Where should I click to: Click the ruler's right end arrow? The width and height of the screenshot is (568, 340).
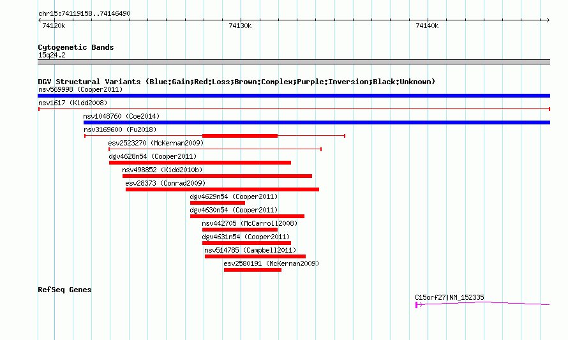coord(548,20)
